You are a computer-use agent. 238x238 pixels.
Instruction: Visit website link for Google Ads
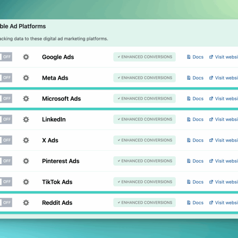(x=224, y=57)
